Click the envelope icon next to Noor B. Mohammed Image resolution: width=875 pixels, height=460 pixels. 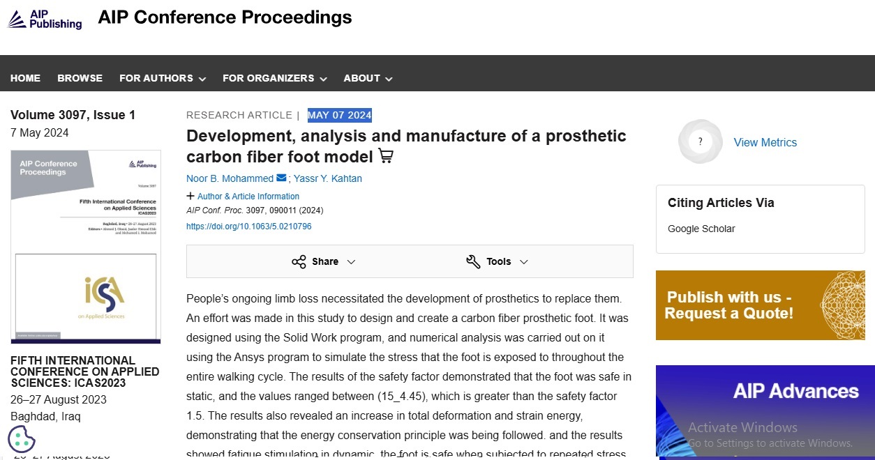point(281,178)
